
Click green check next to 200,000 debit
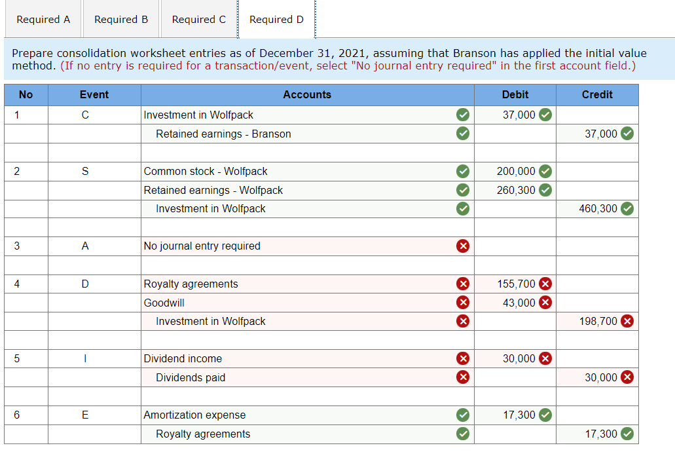[545, 171]
